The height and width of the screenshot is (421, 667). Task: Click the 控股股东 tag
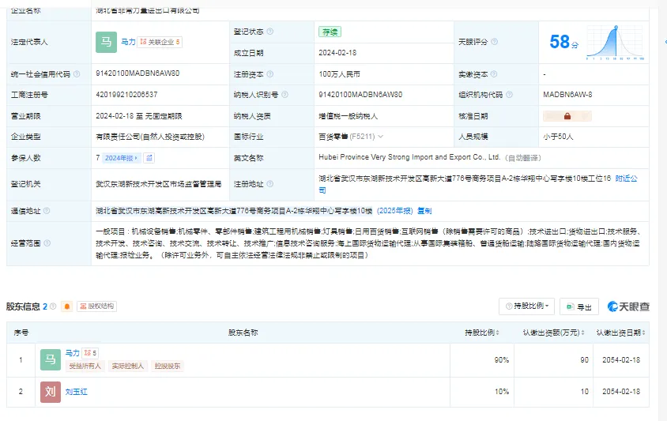coord(168,366)
